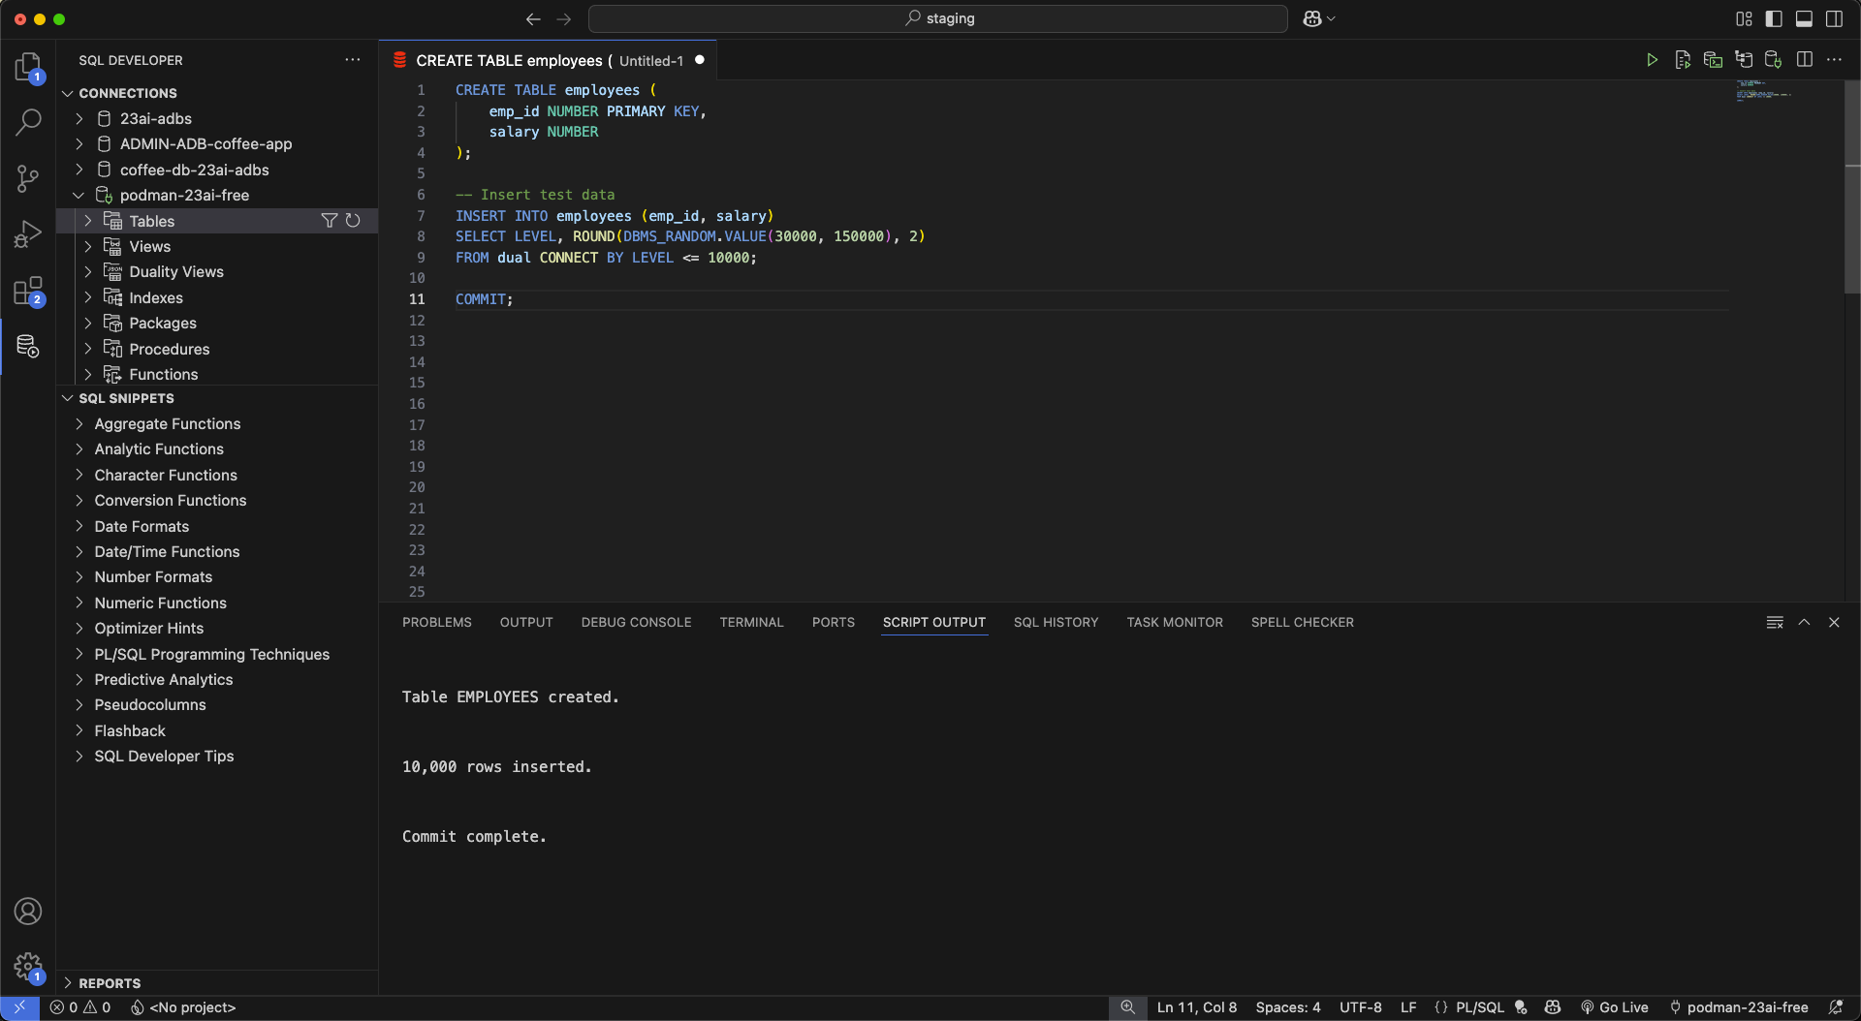Switch to the TASK MONITOR tab
This screenshot has height=1021, width=1861.
[x=1175, y=622]
